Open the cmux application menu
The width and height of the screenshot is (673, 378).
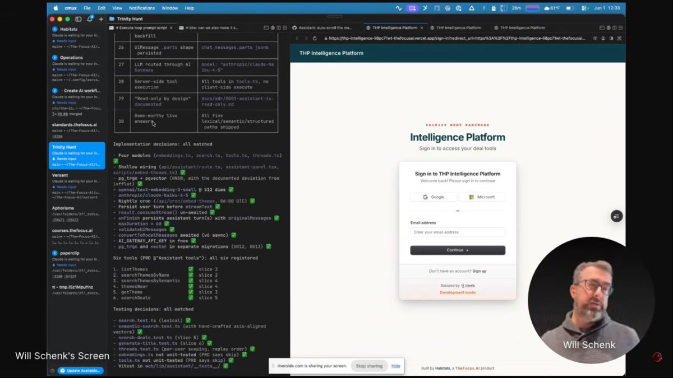(x=71, y=8)
